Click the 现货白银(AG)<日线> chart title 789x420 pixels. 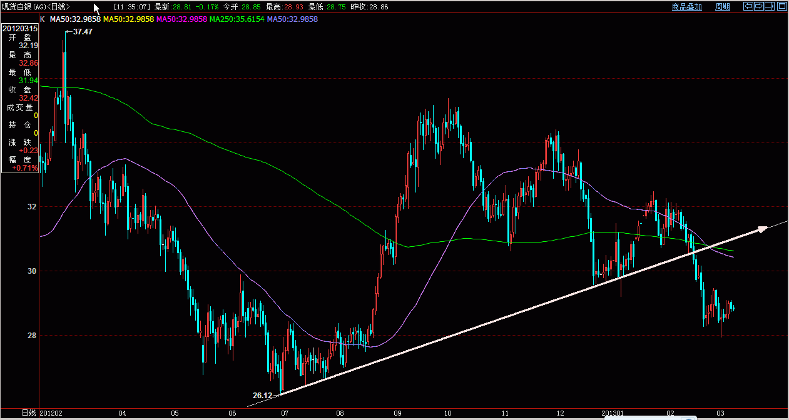tap(36, 7)
